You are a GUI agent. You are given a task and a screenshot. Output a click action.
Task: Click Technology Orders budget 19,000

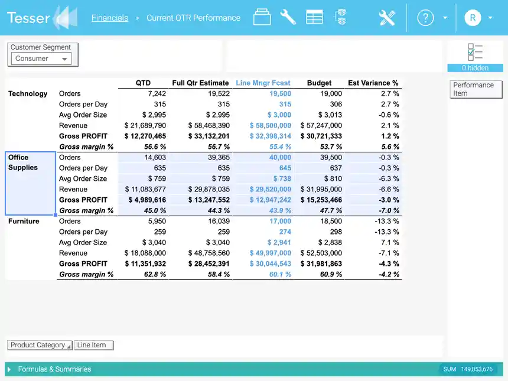coord(331,94)
